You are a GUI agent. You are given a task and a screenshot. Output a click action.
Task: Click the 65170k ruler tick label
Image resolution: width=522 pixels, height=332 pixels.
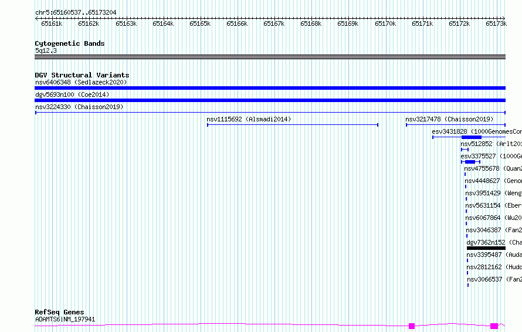click(385, 23)
